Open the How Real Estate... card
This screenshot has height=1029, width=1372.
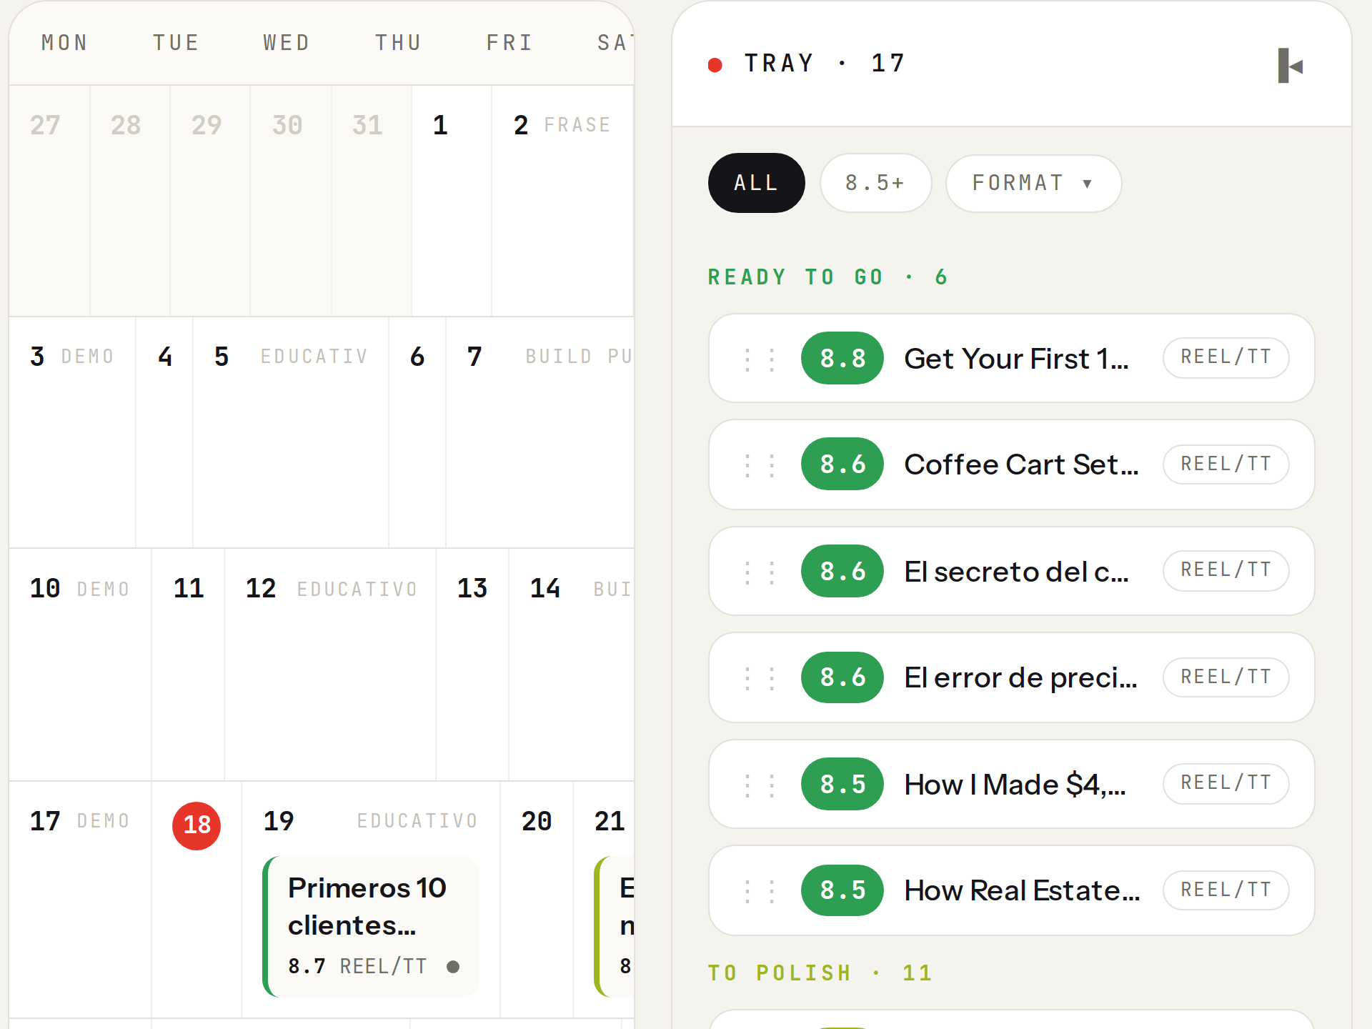(1011, 890)
